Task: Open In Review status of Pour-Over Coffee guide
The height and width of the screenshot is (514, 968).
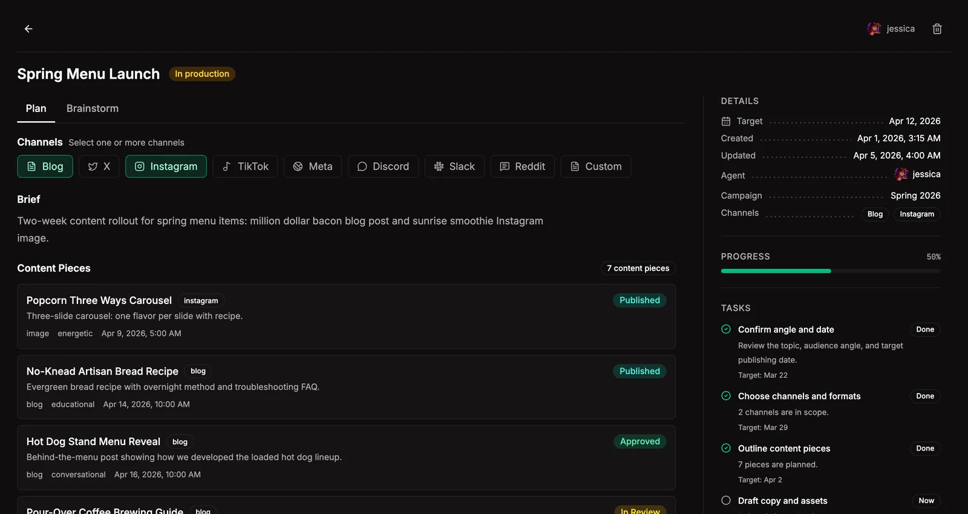Action: click(x=640, y=510)
